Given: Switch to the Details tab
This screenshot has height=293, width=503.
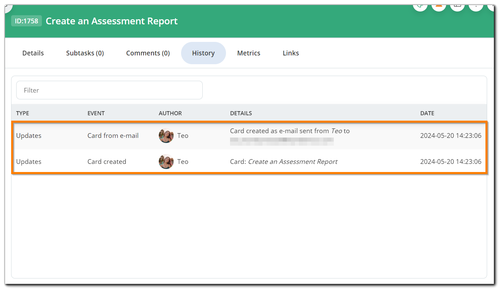Looking at the screenshot, I should pyautogui.click(x=33, y=53).
